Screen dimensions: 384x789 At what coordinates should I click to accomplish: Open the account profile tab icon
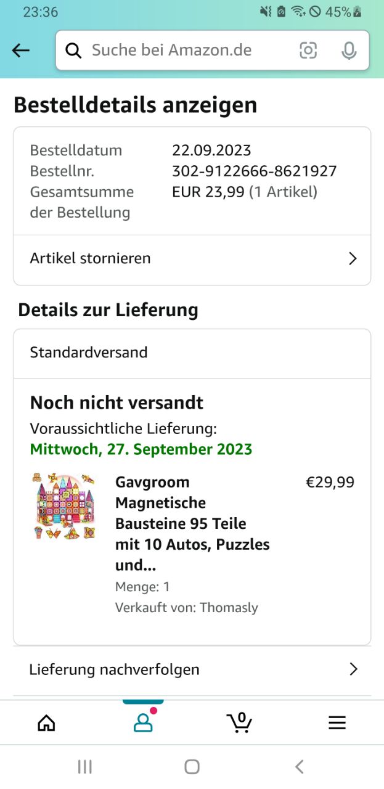tap(143, 722)
